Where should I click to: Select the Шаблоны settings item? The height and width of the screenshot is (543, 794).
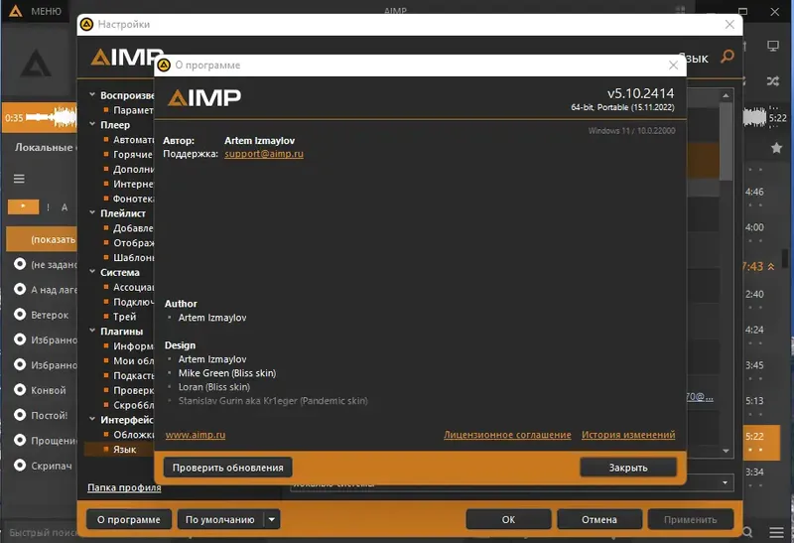point(134,257)
